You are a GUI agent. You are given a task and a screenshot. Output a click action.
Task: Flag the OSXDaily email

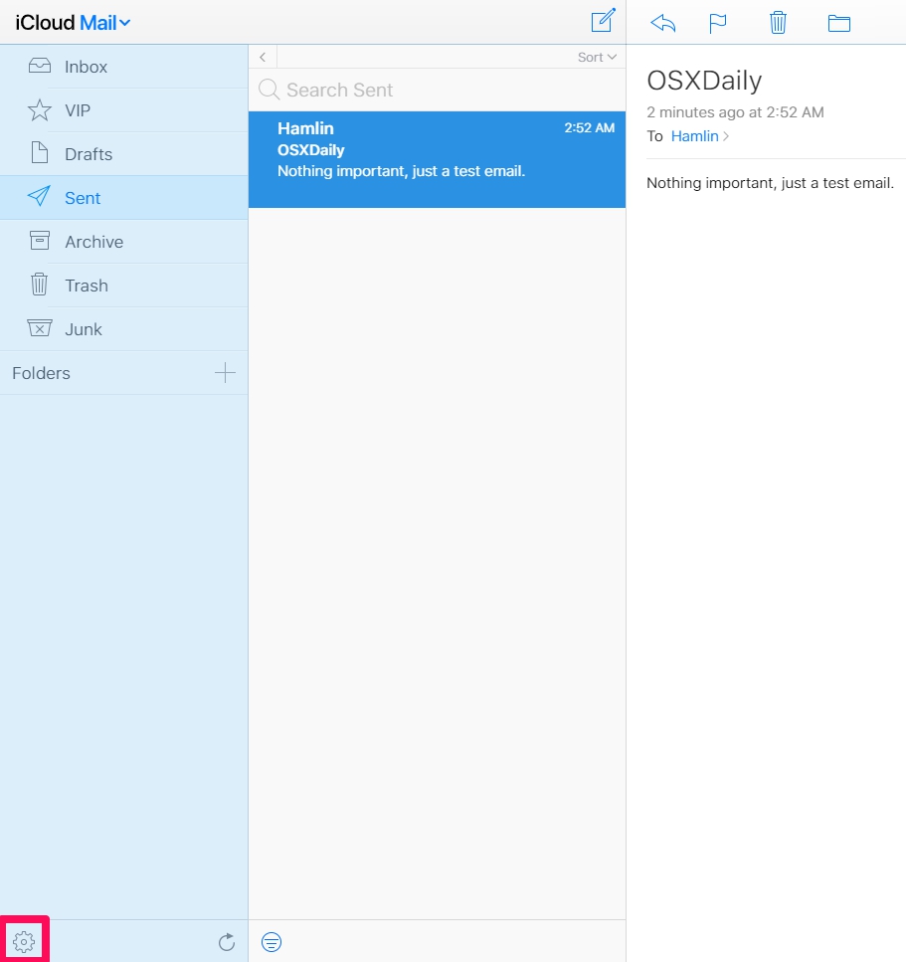[x=718, y=22]
